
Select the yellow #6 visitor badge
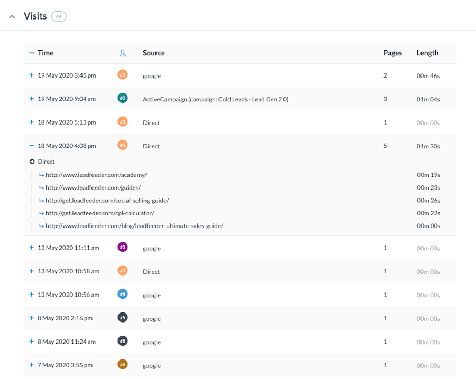122,365
